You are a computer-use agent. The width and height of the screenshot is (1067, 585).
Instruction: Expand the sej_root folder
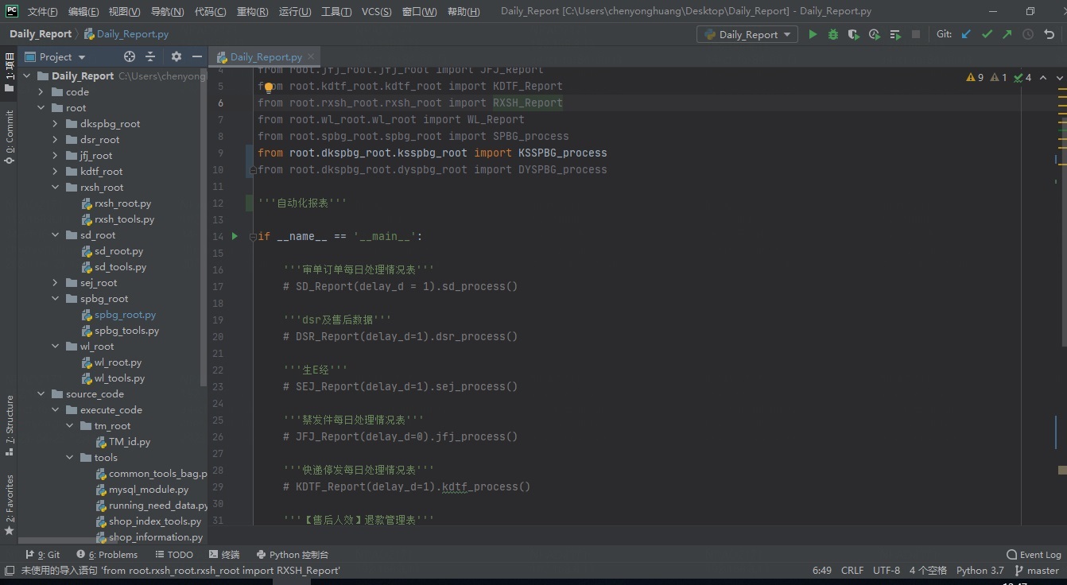click(x=55, y=283)
